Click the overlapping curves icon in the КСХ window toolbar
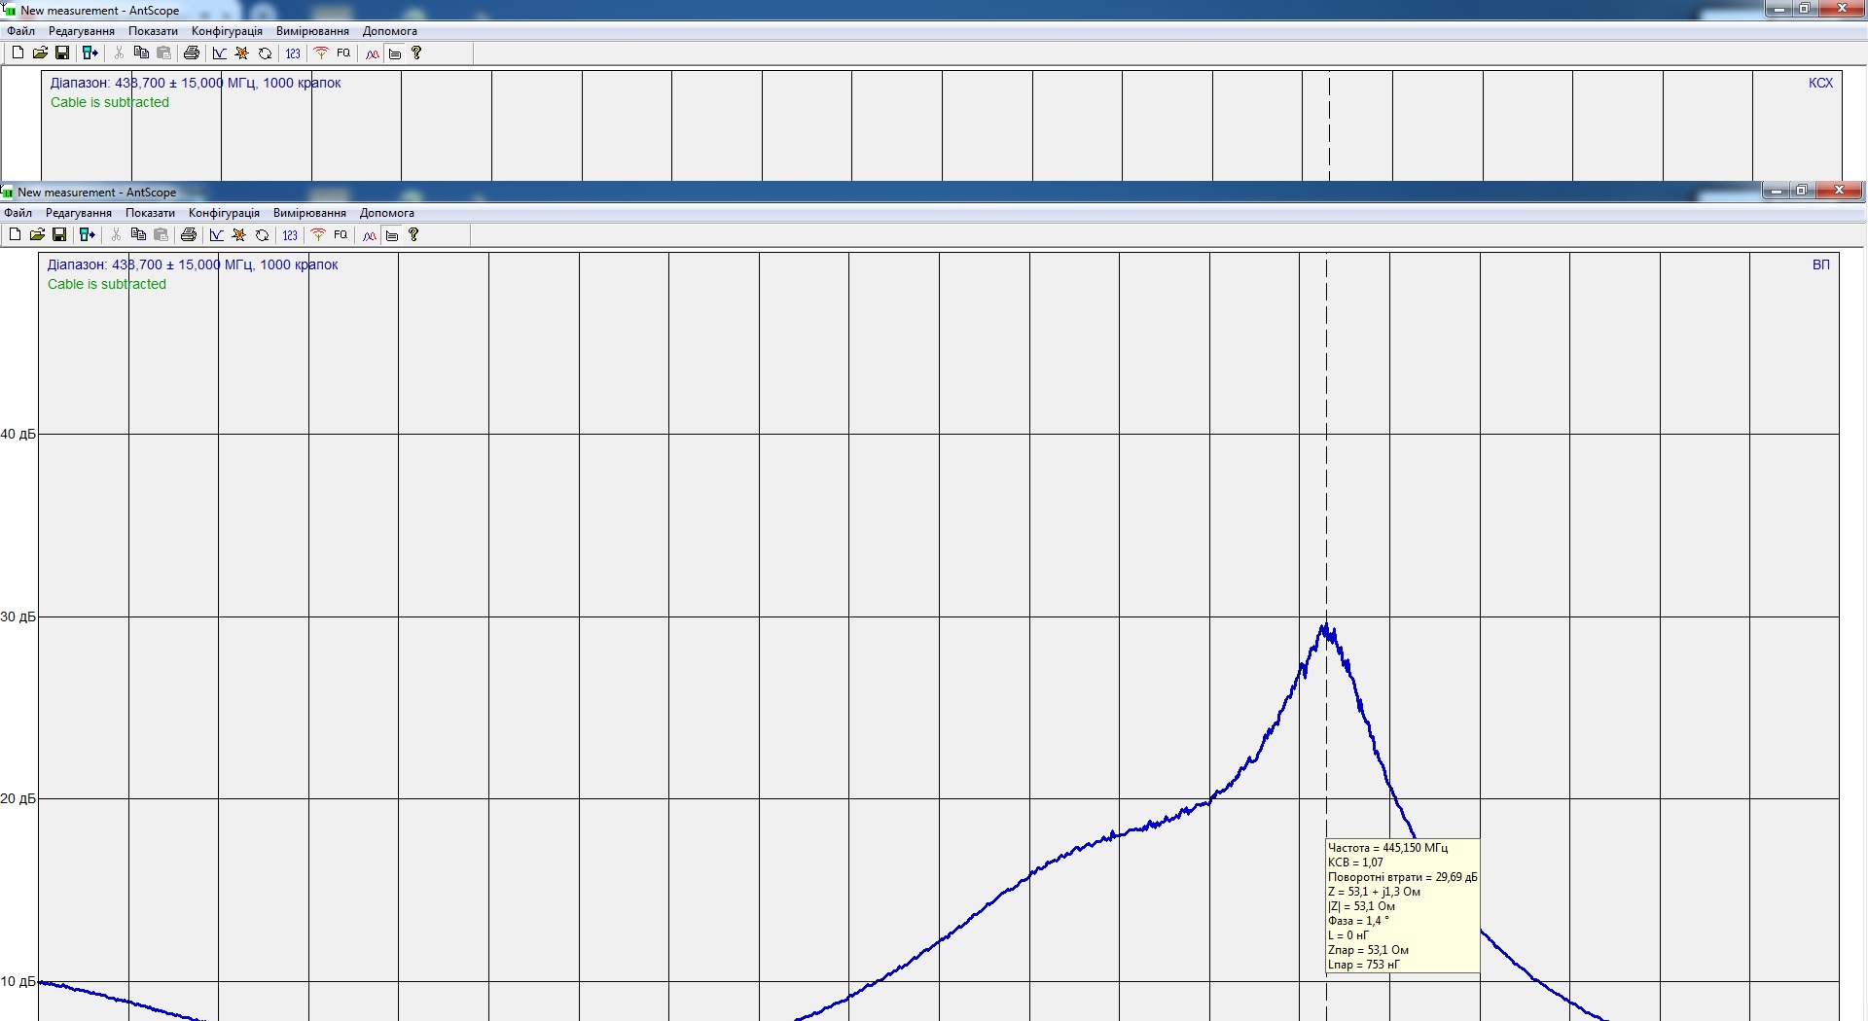 point(372,53)
